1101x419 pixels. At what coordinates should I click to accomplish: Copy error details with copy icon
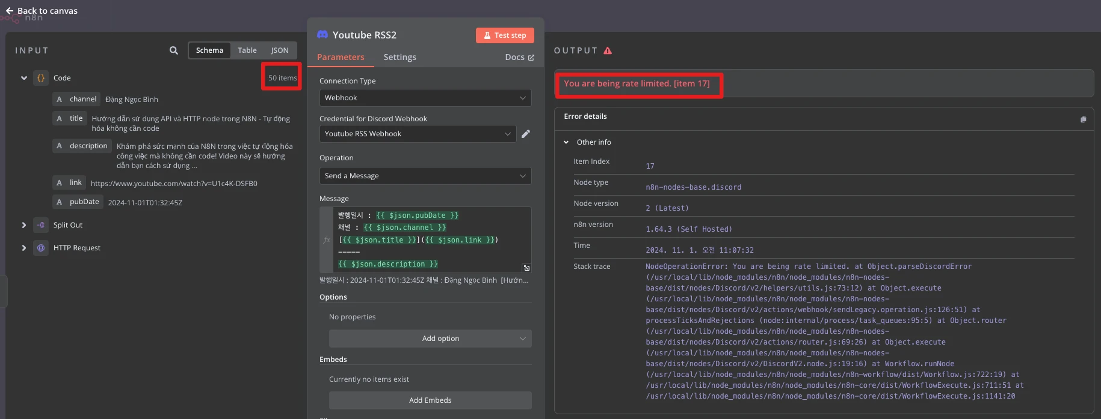[x=1083, y=119]
